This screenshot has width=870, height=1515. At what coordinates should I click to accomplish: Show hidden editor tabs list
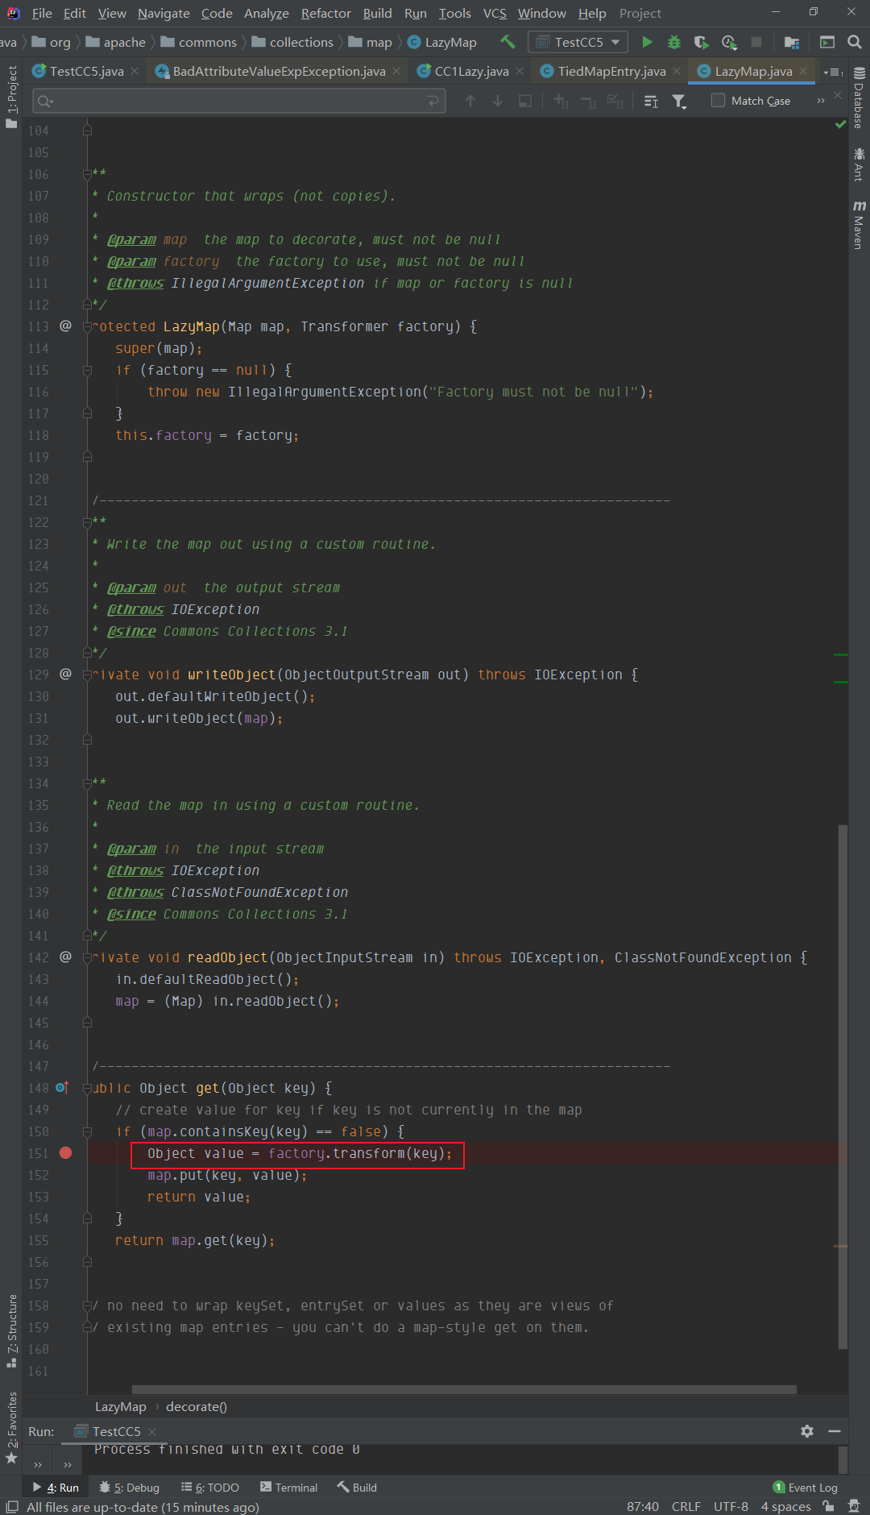834,72
